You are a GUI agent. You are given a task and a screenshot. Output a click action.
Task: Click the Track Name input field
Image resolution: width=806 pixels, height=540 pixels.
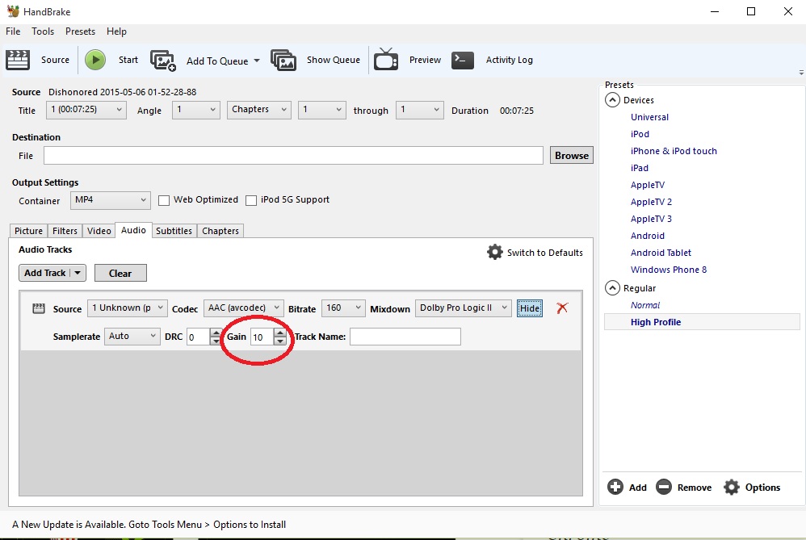click(x=405, y=337)
